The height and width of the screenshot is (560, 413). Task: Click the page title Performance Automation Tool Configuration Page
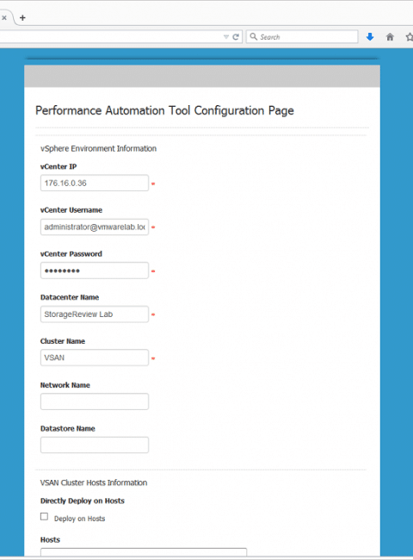pyautogui.click(x=164, y=111)
